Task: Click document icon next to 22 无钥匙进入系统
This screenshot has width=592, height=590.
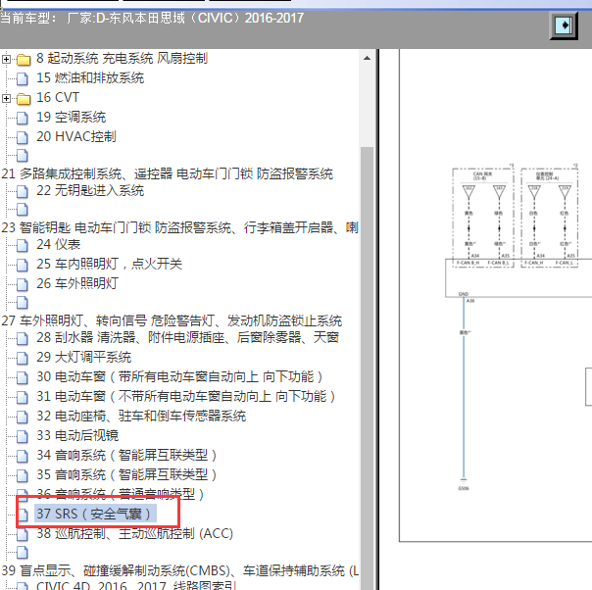Action: click(23, 192)
